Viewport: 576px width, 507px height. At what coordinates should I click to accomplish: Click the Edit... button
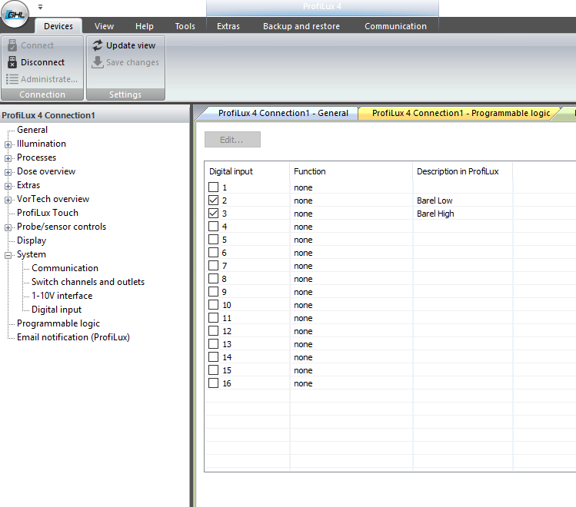point(232,139)
